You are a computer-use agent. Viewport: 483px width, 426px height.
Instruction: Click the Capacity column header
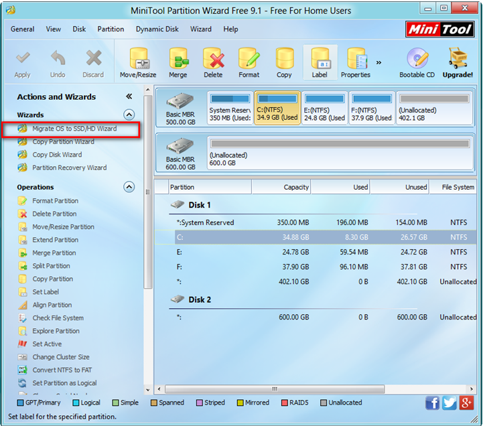click(281, 187)
